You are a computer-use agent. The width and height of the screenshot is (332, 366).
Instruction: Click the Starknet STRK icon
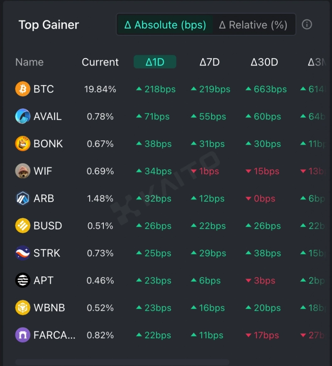pos(23,253)
